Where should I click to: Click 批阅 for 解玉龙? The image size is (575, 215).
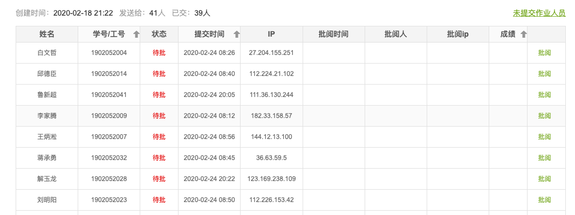click(x=545, y=179)
